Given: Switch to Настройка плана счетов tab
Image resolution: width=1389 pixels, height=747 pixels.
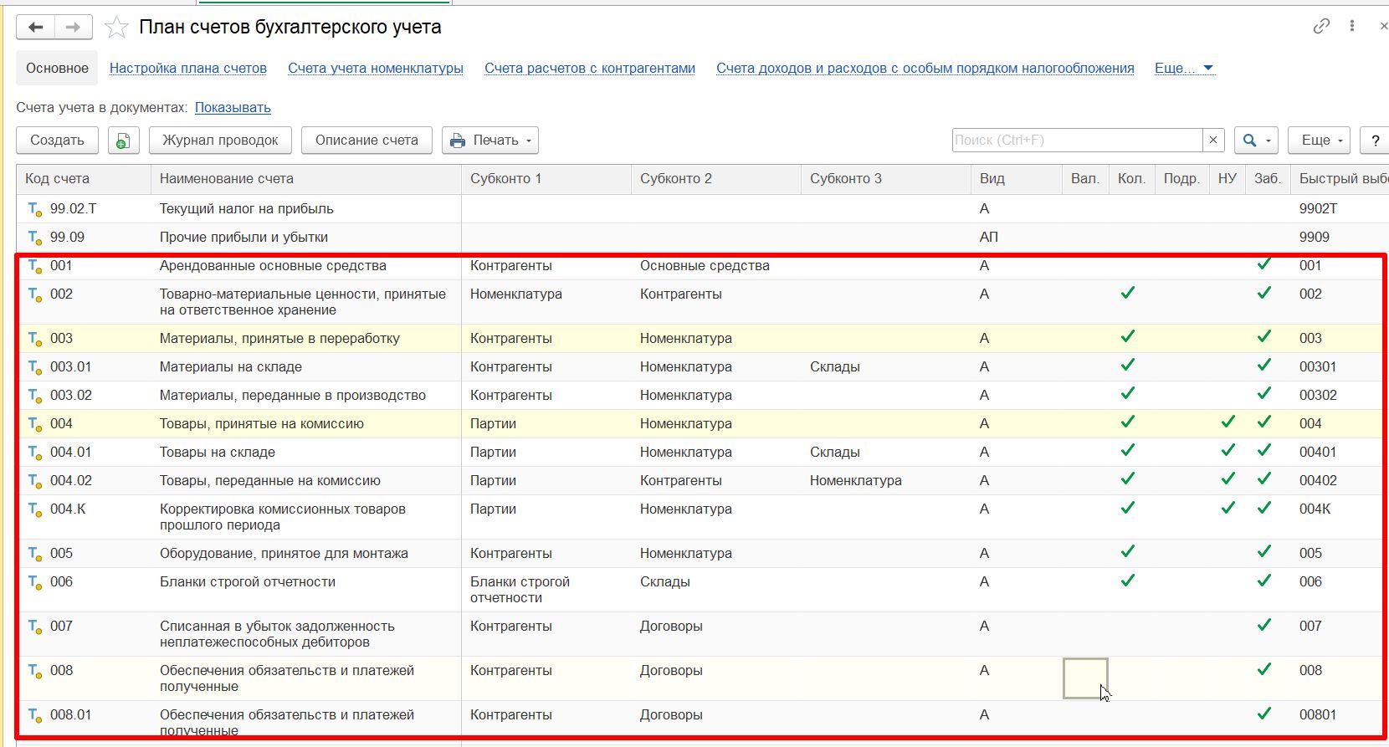Looking at the screenshot, I should tap(188, 69).
